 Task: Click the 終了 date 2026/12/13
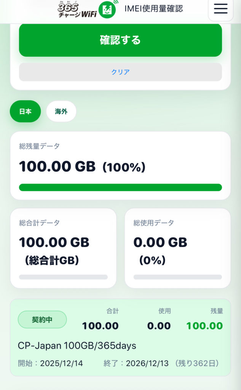point(147,363)
